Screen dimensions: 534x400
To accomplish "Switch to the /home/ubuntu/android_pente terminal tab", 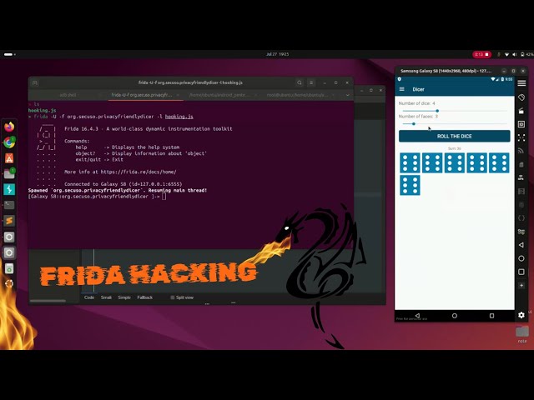I will pyautogui.click(x=219, y=95).
